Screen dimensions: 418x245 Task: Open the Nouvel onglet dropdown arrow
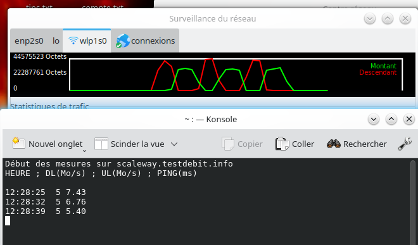[84, 151]
